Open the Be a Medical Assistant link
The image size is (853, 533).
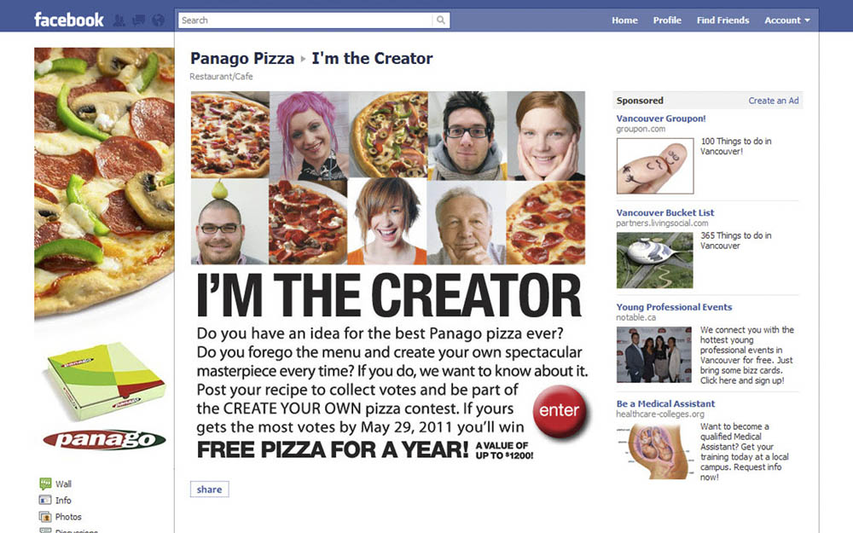tap(665, 403)
